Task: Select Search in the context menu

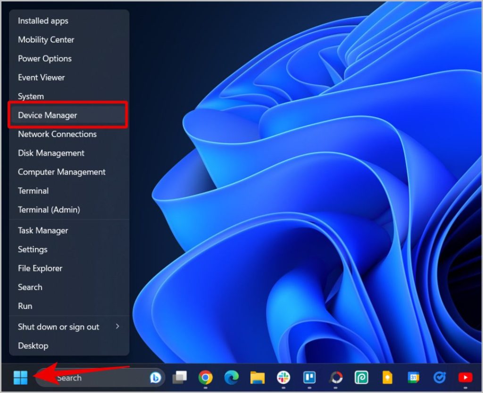Action: (x=69, y=287)
